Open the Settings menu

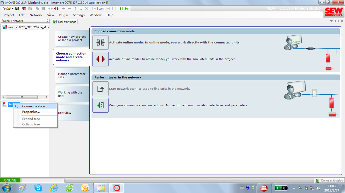click(x=79, y=15)
